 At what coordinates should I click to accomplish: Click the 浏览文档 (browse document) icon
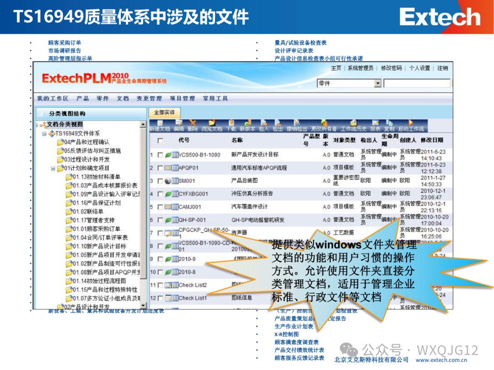click(212, 123)
